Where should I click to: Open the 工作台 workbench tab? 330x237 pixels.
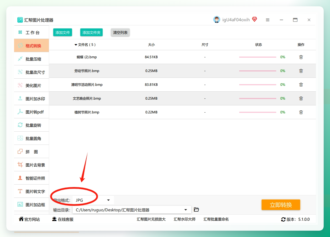(x=31, y=32)
